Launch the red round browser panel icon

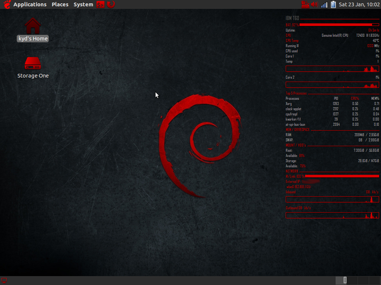coord(111,4)
